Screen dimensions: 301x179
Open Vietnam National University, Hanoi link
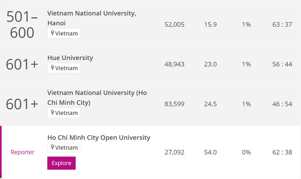point(92,18)
